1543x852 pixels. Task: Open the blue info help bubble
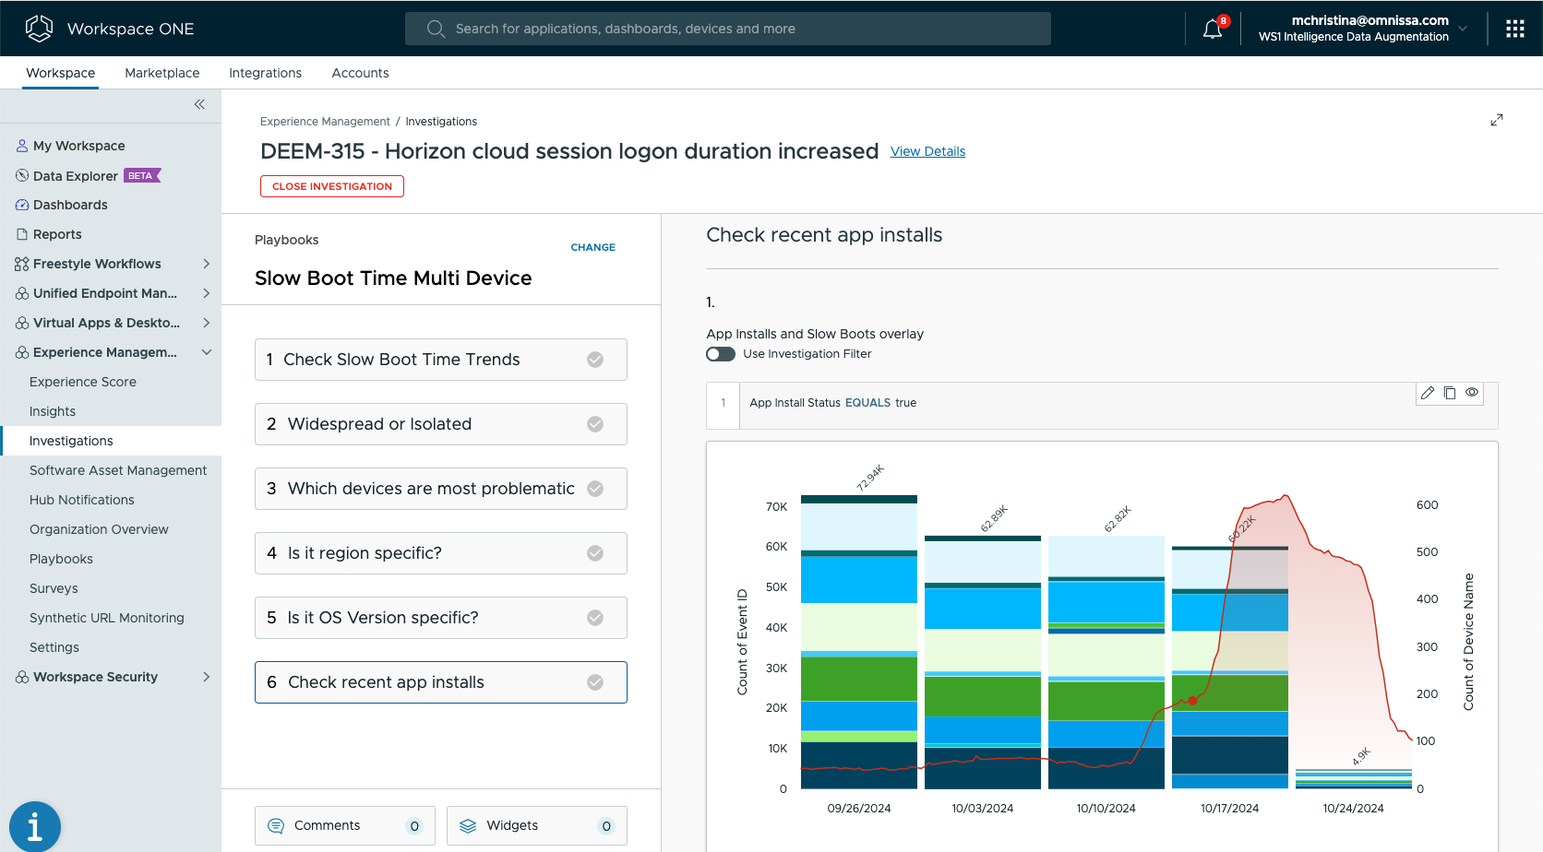pos(35,825)
